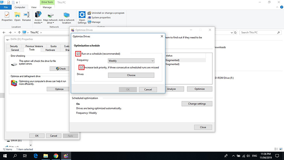Toggle Run on a schedule checkbox

pyautogui.click(x=78, y=54)
